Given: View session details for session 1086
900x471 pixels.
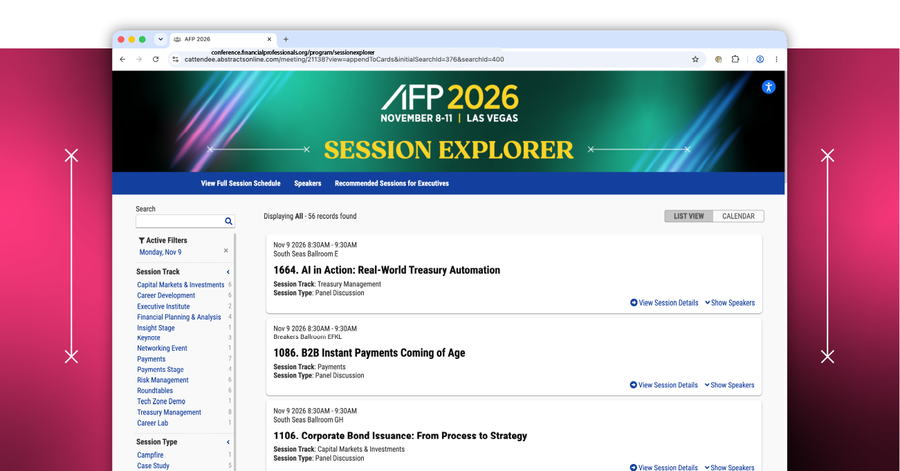Looking at the screenshot, I should point(664,385).
